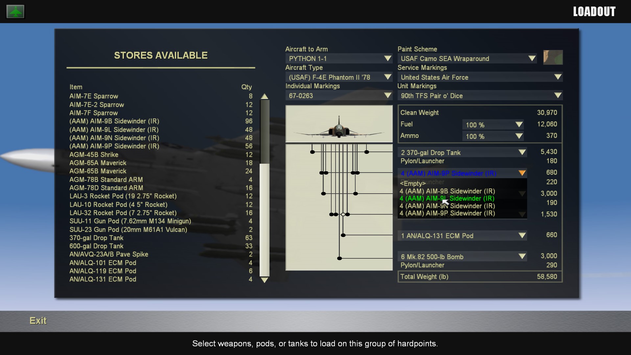
Task: Select (AAM) AIM-9L Sidewinder (IR) store item
Action: pos(161,130)
